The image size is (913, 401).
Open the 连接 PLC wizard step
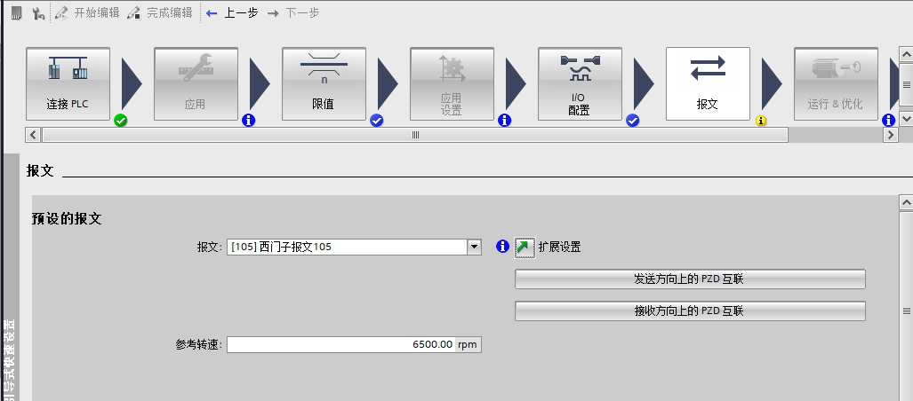coord(68,83)
